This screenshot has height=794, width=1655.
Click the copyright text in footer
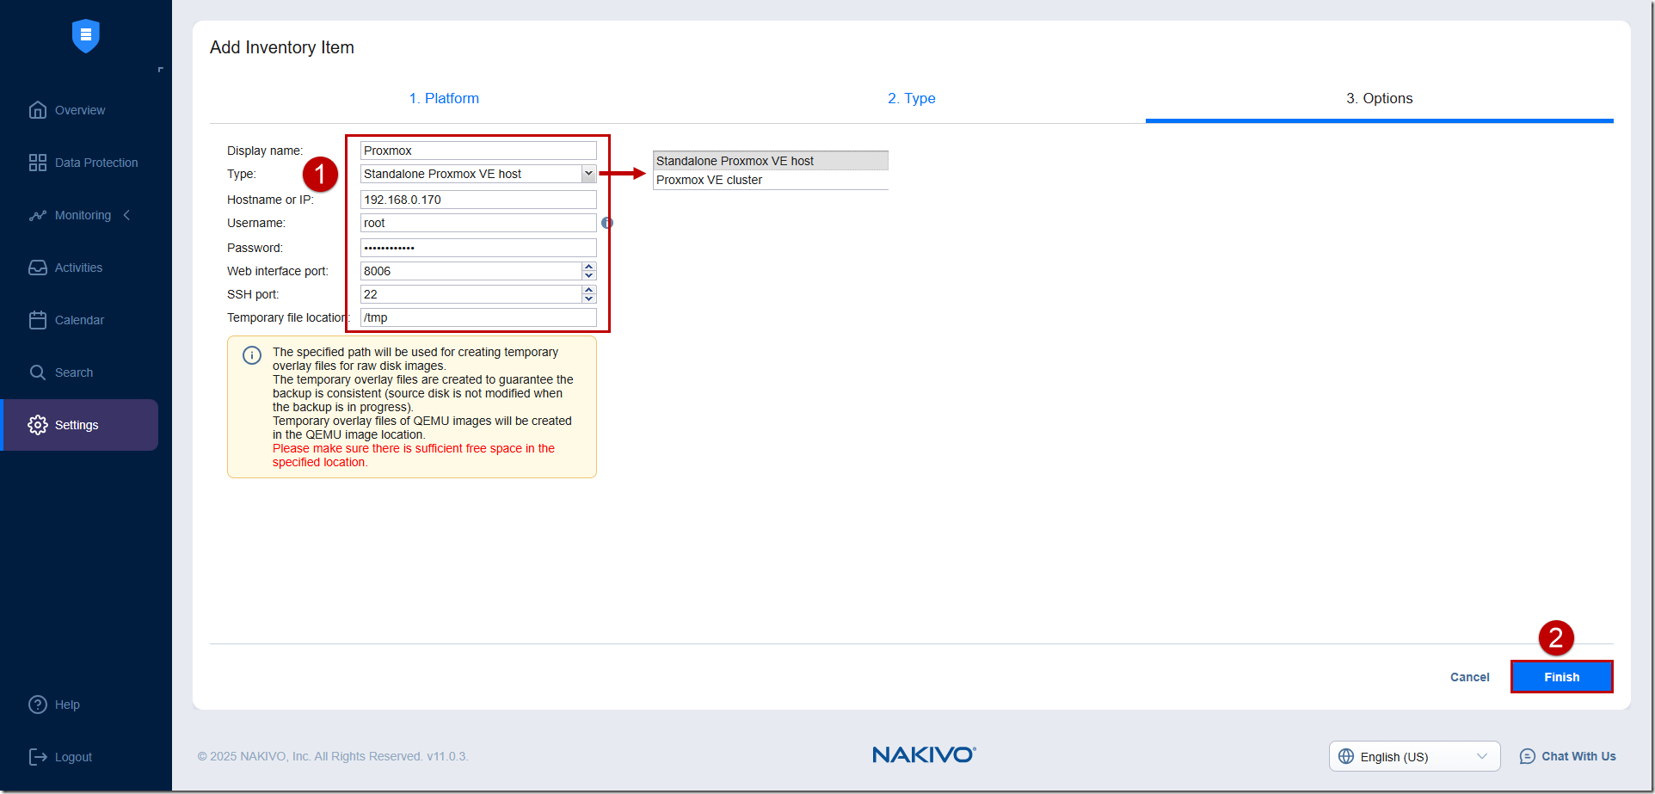pyautogui.click(x=333, y=756)
